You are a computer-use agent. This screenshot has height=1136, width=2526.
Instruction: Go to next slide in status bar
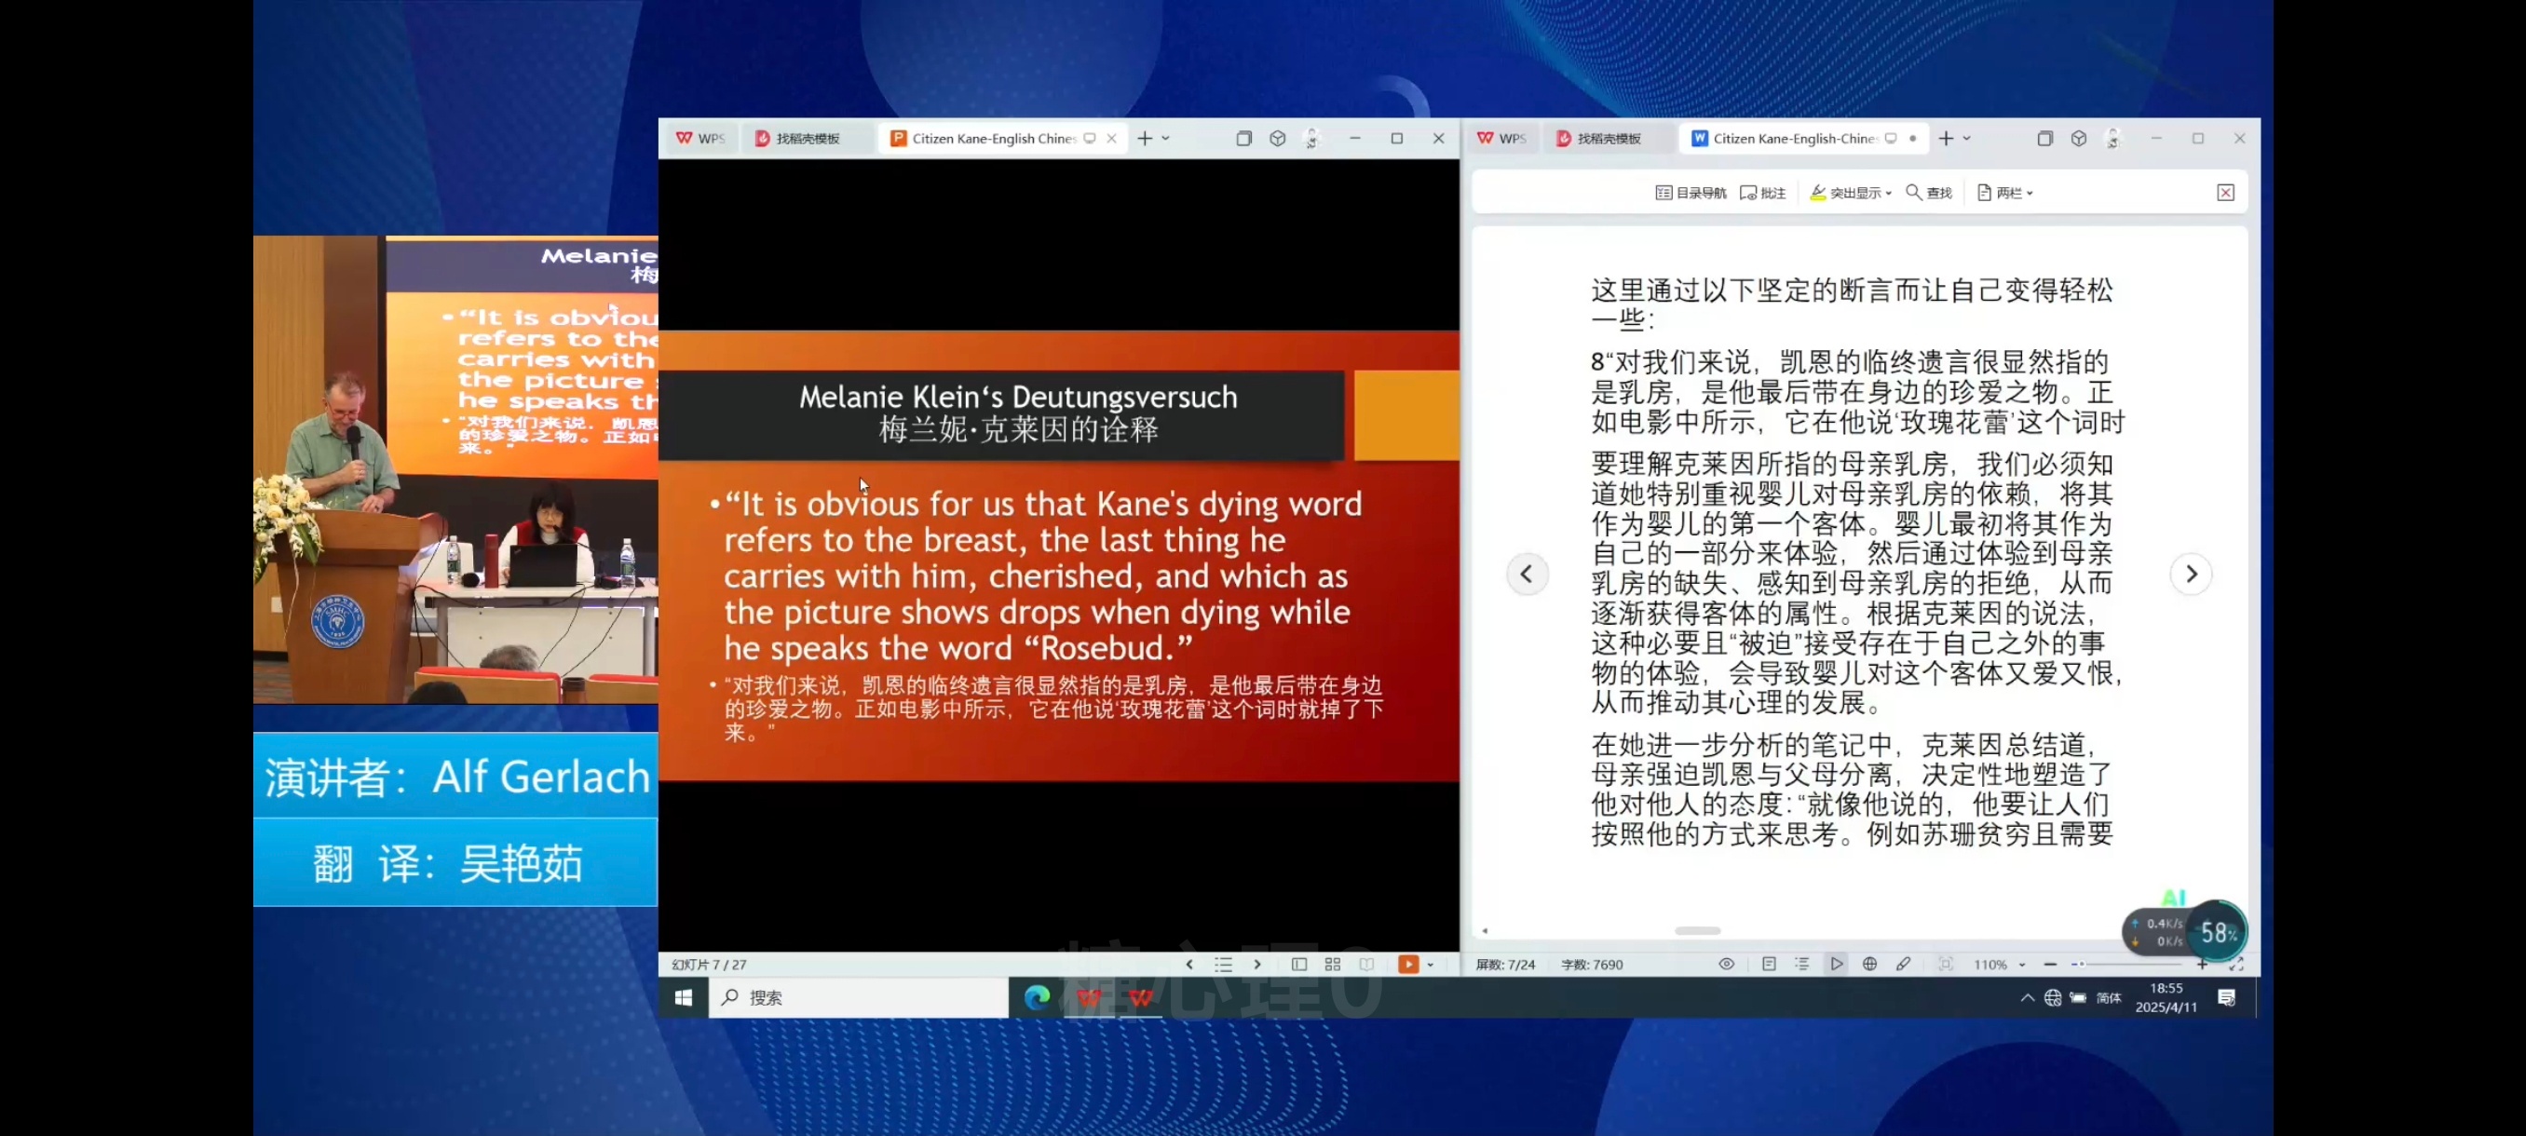tap(1257, 965)
